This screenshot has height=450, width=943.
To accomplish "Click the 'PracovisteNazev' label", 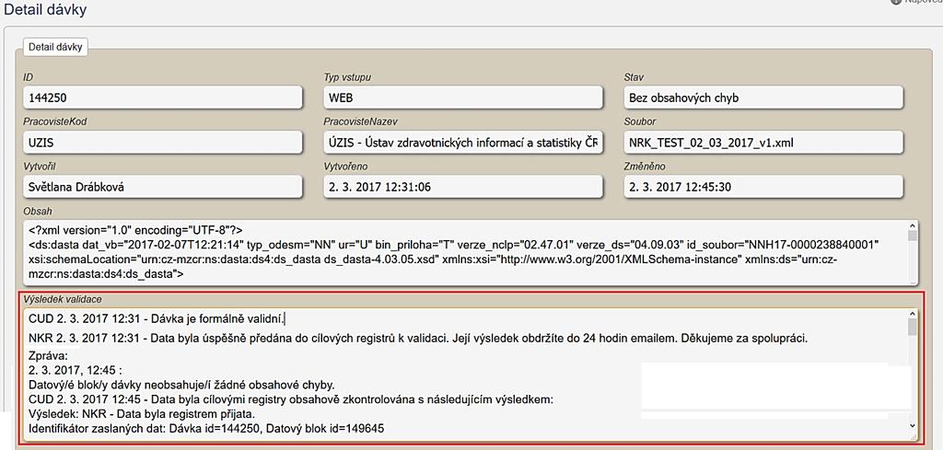I will 361,122.
